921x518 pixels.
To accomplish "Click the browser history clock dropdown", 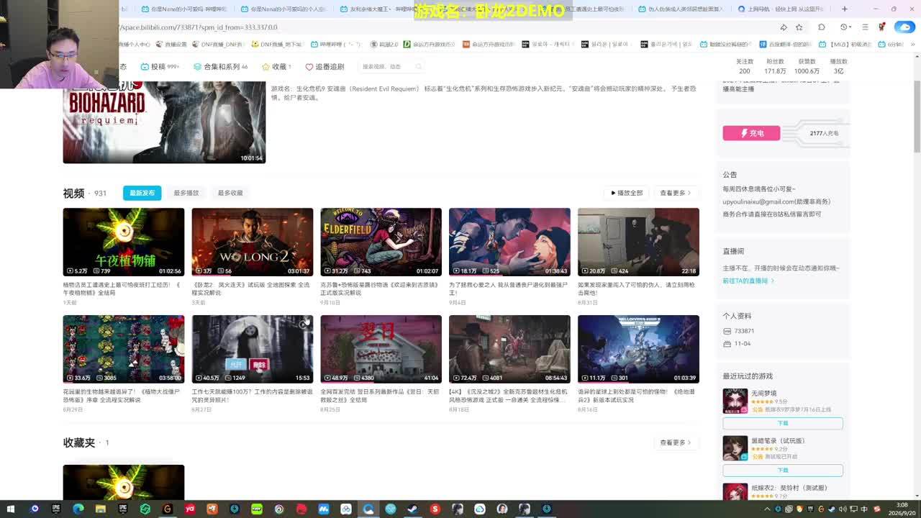I will click(x=846, y=27).
